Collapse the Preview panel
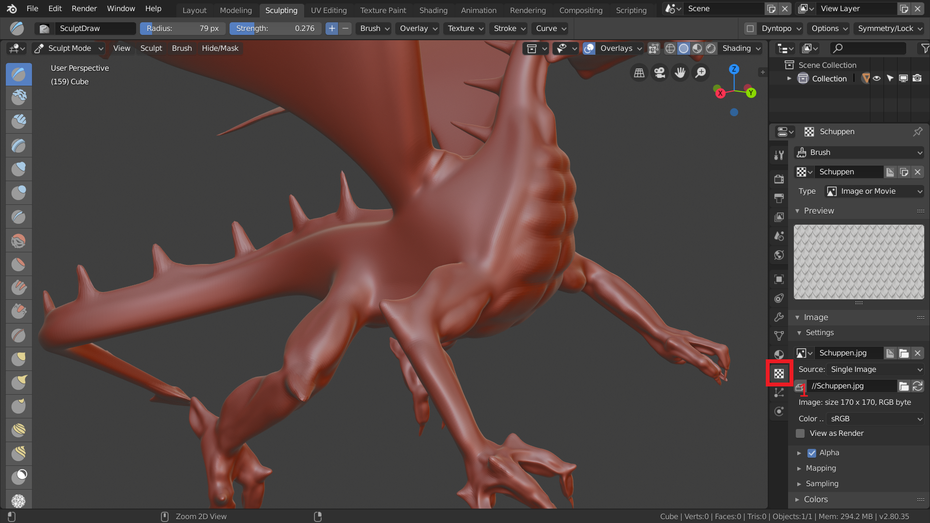Viewport: 930px width, 523px height. pos(819,211)
